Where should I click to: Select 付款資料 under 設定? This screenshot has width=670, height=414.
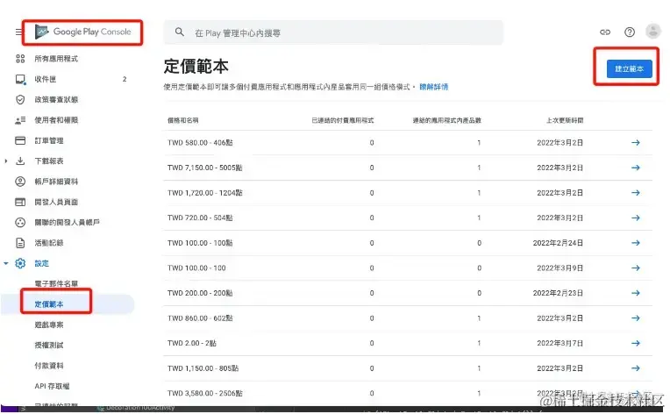coord(49,366)
